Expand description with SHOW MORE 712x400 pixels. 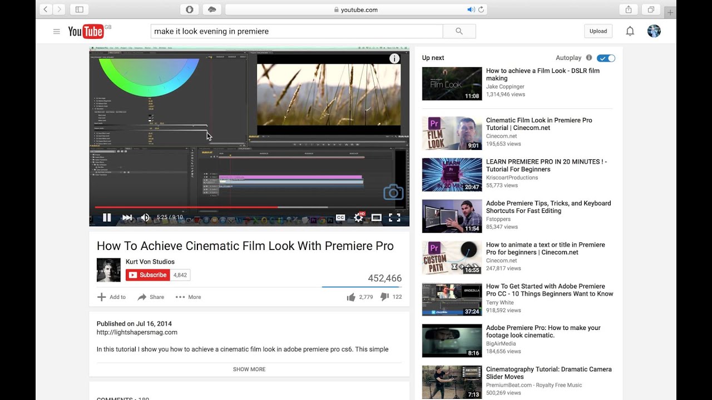pos(249,369)
